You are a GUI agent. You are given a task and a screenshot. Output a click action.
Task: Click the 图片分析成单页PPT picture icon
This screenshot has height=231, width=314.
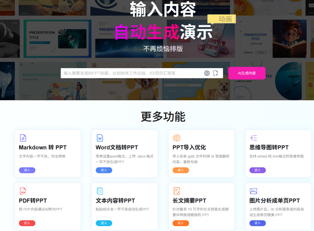pyautogui.click(x=253, y=191)
